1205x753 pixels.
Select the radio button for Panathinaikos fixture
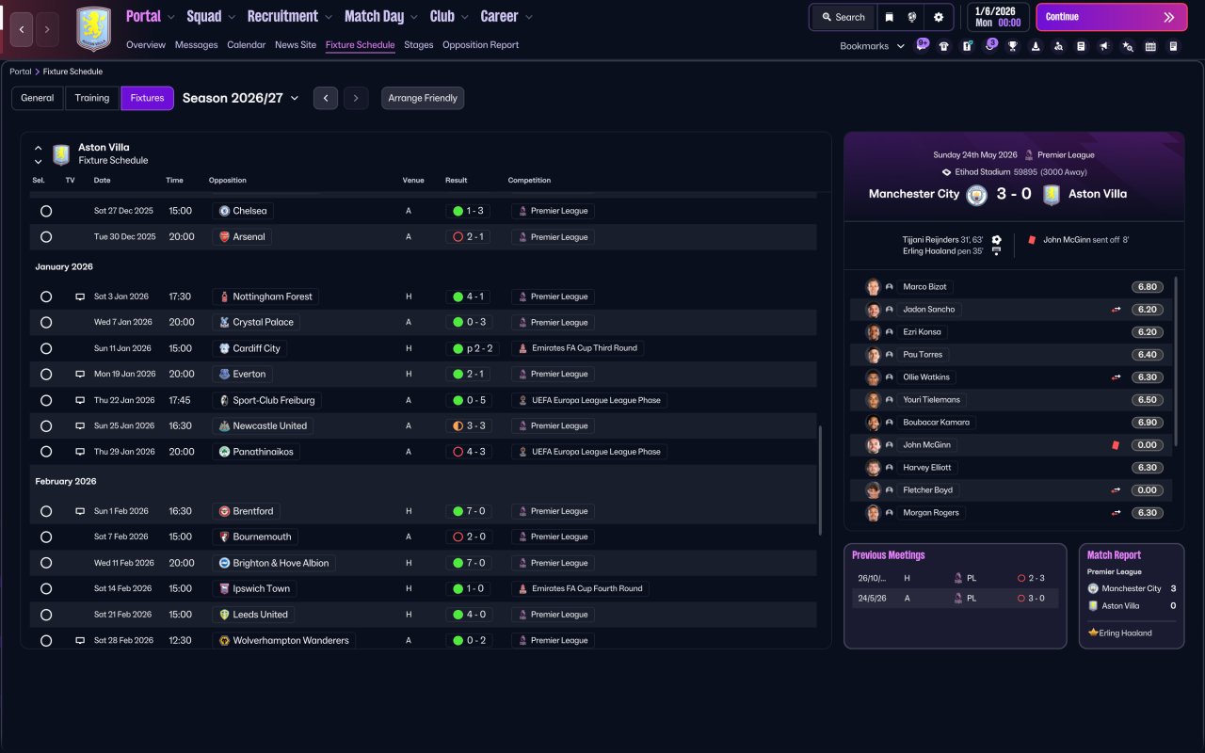(46, 452)
